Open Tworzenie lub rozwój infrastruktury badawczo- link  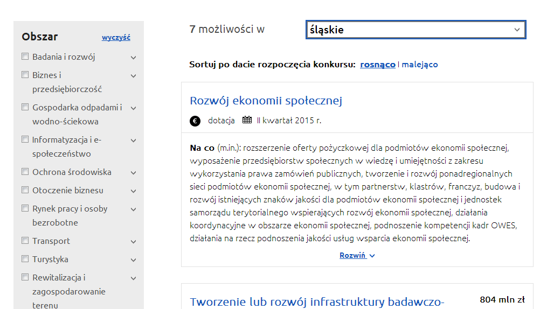[x=317, y=302]
